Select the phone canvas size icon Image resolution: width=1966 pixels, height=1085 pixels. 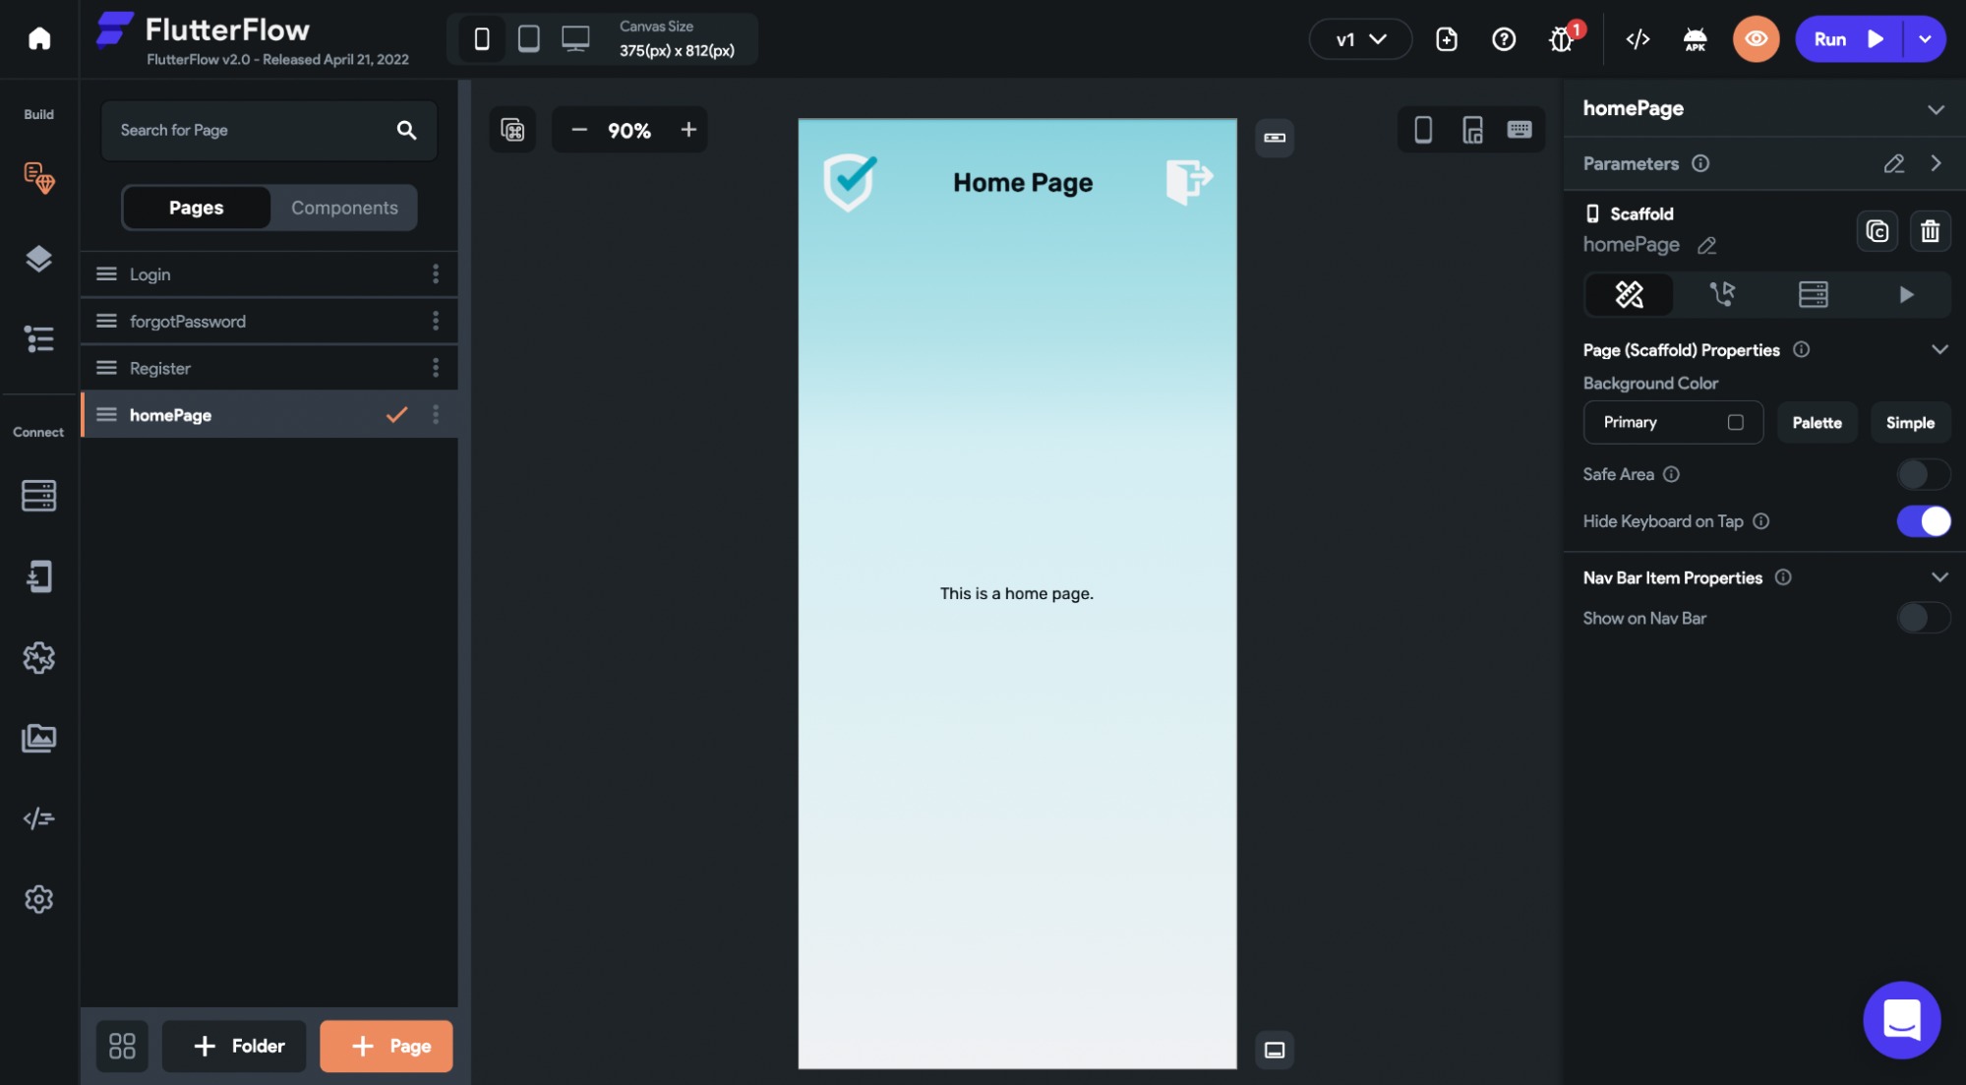[x=482, y=38]
